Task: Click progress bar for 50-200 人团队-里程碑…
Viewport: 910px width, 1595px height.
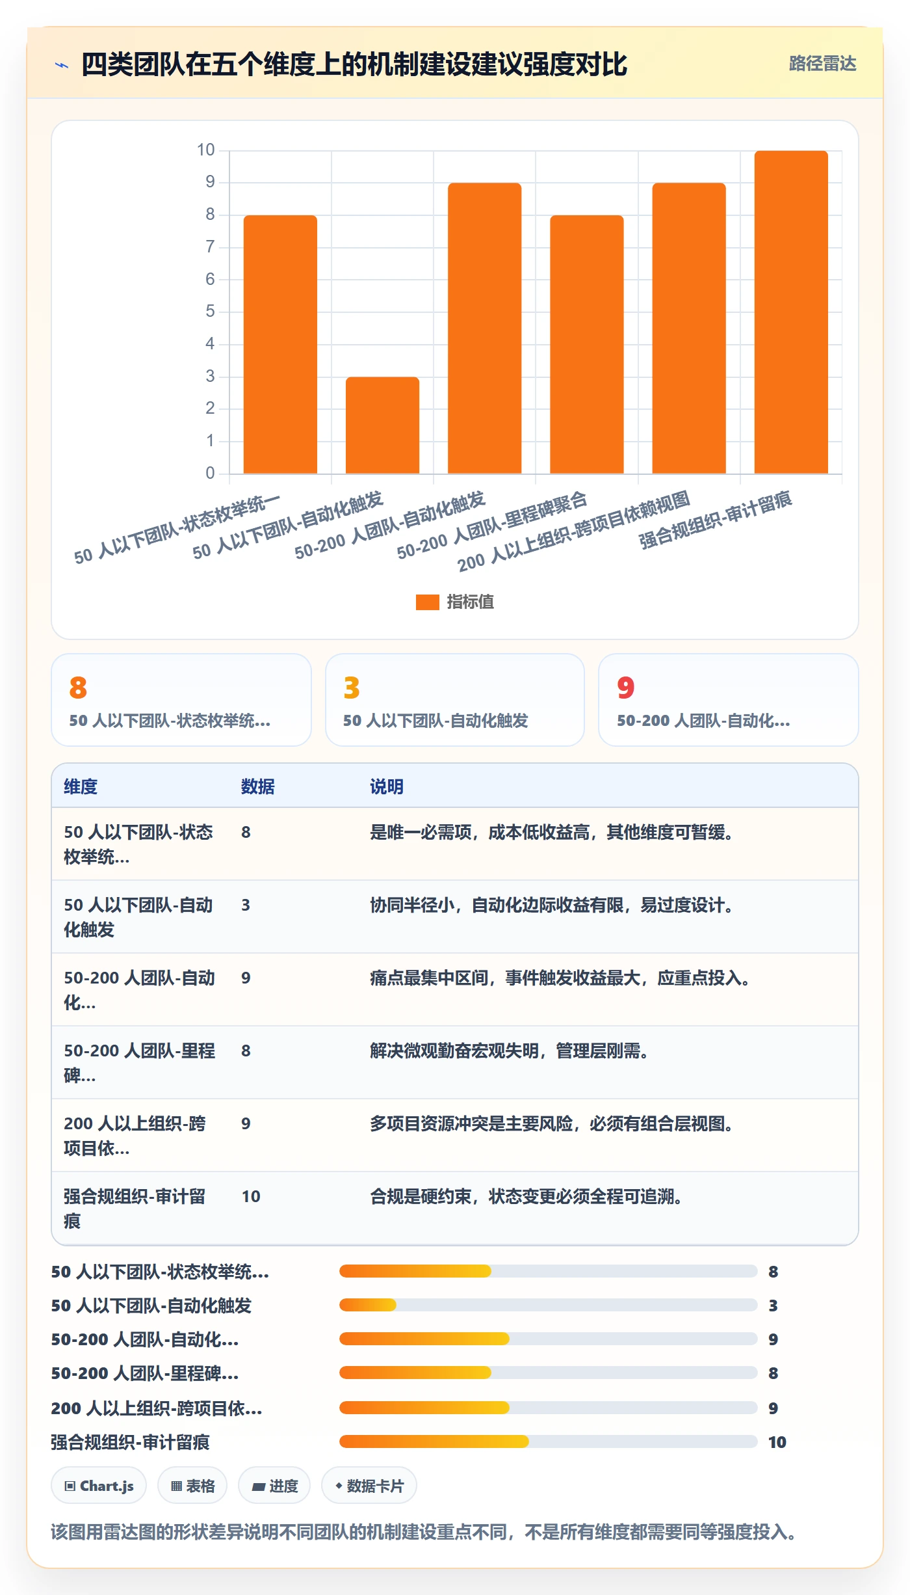Action: (x=548, y=1373)
